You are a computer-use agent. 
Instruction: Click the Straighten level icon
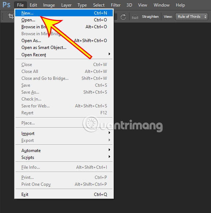(135, 17)
